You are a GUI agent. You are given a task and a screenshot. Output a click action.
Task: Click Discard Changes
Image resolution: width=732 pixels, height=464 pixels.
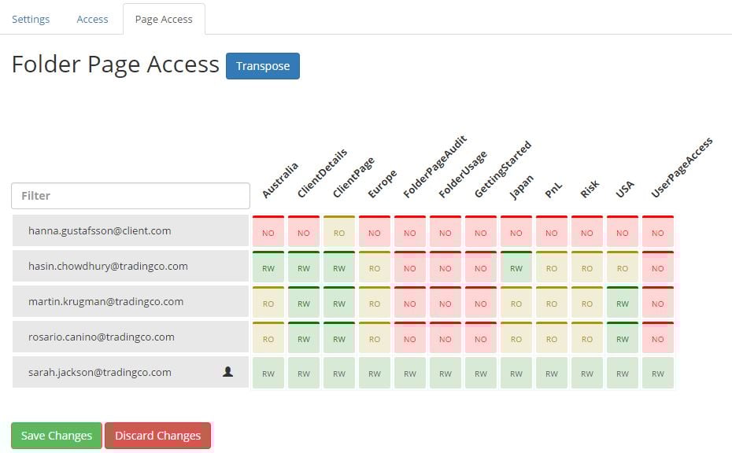[157, 436]
